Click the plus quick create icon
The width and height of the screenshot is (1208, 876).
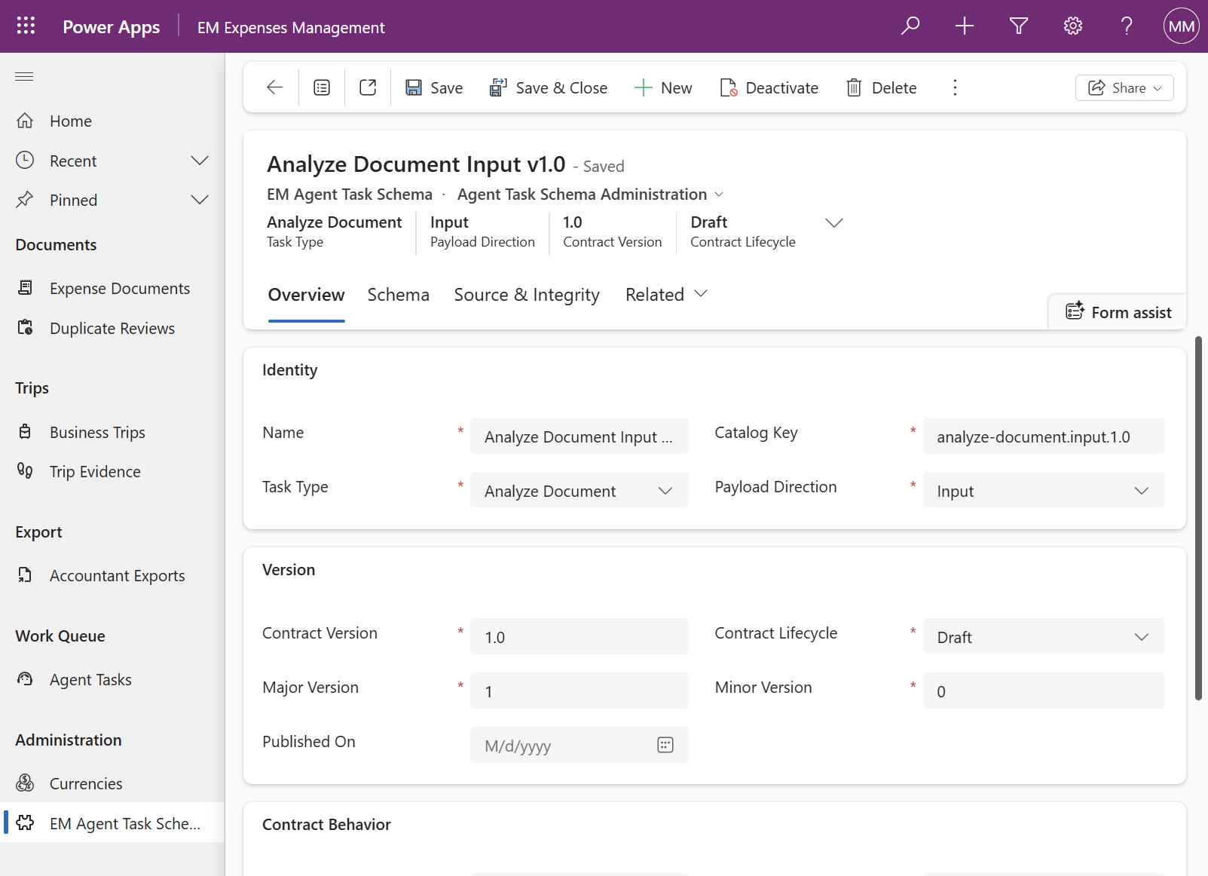[x=965, y=26]
